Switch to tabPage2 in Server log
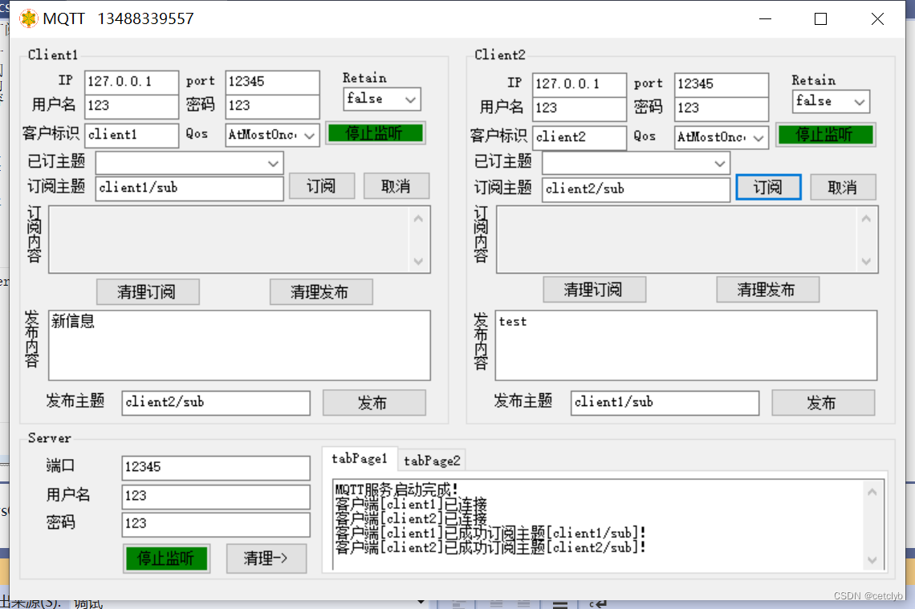This screenshot has width=915, height=609. [x=432, y=461]
